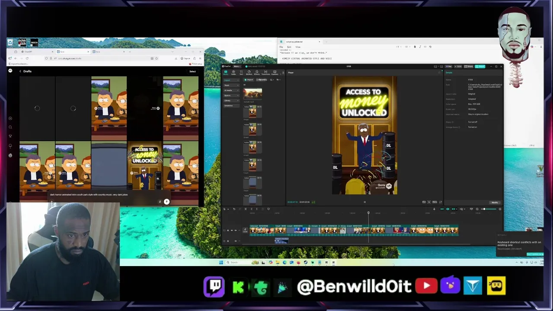Select the first media thumbnail in CapCut
This screenshot has width=553, height=311.
pyautogui.click(x=252, y=94)
